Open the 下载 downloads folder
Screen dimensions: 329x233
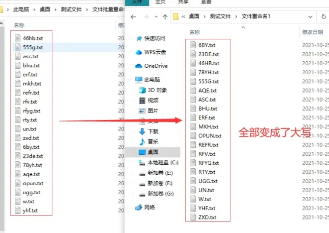point(153,131)
